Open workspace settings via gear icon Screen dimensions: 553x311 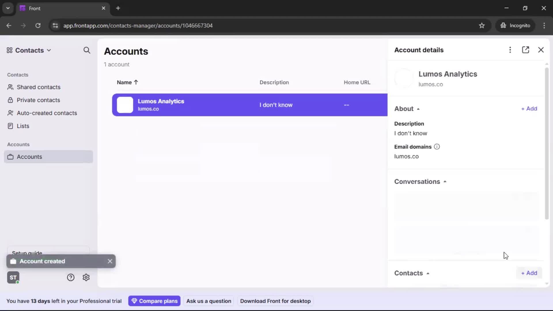point(86,277)
